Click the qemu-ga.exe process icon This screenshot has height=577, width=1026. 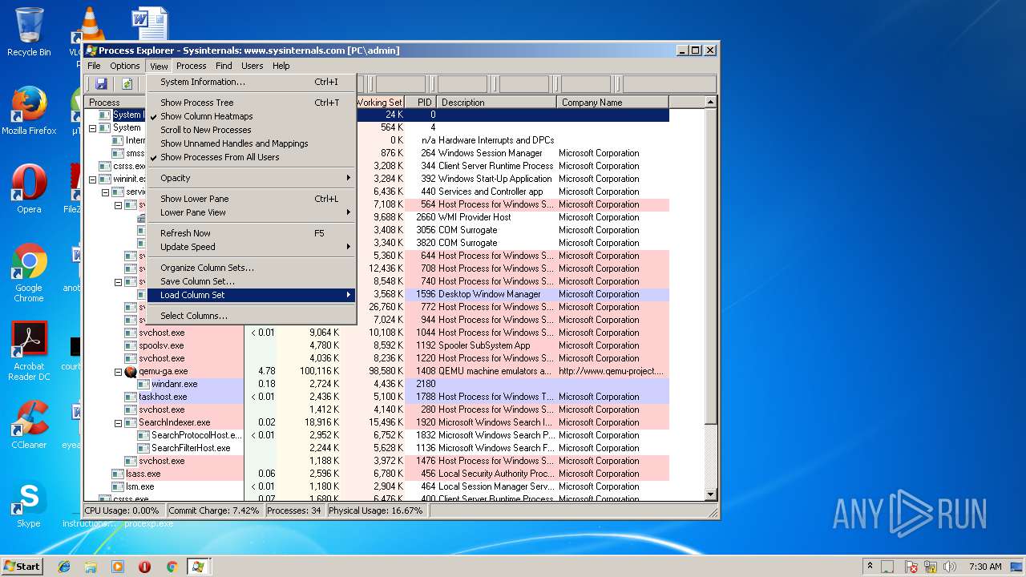[x=131, y=371]
